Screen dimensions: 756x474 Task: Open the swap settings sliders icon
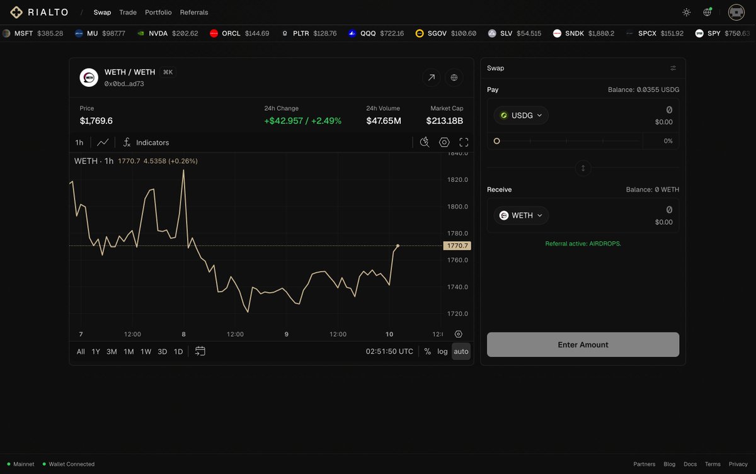pos(673,68)
